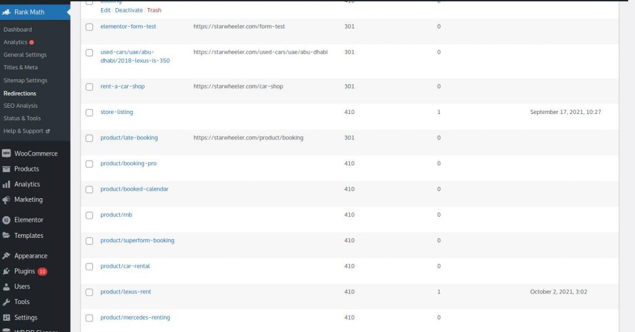Viewport: 635px width, 332px height.
Task: Select the store-listing row checkbox
Action: point(89,113)
